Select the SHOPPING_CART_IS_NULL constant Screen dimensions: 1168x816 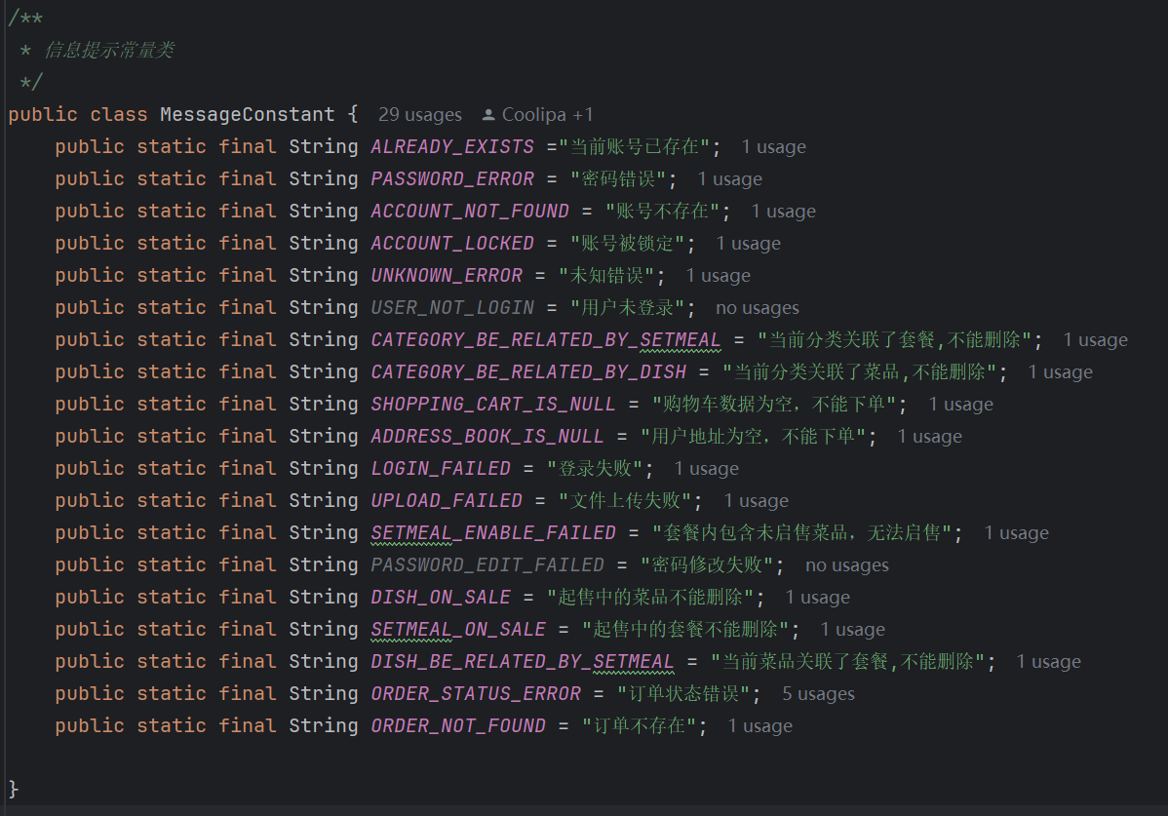[493, 404]
